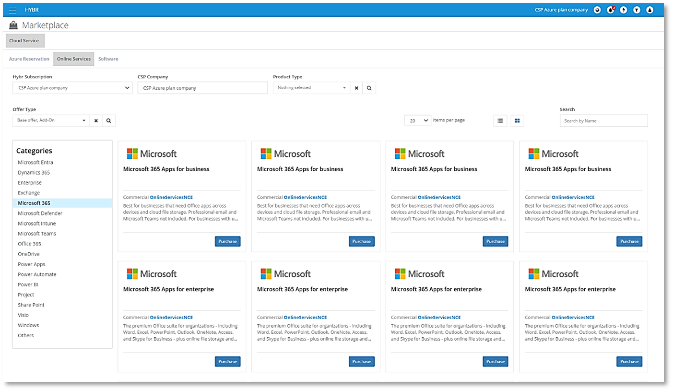Click the filter funnel icon in the header
The image size is (673, 391).
point(637,10)
